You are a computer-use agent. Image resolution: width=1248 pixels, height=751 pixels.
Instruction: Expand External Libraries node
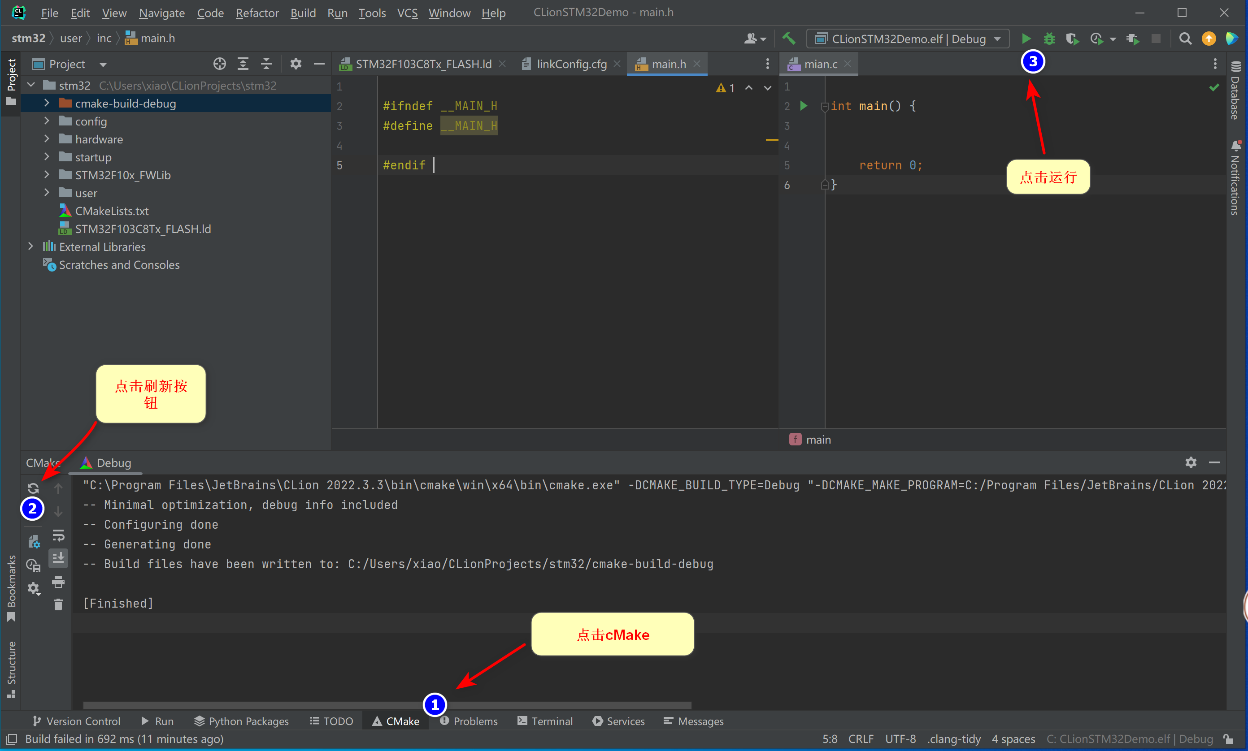[30, 246]
